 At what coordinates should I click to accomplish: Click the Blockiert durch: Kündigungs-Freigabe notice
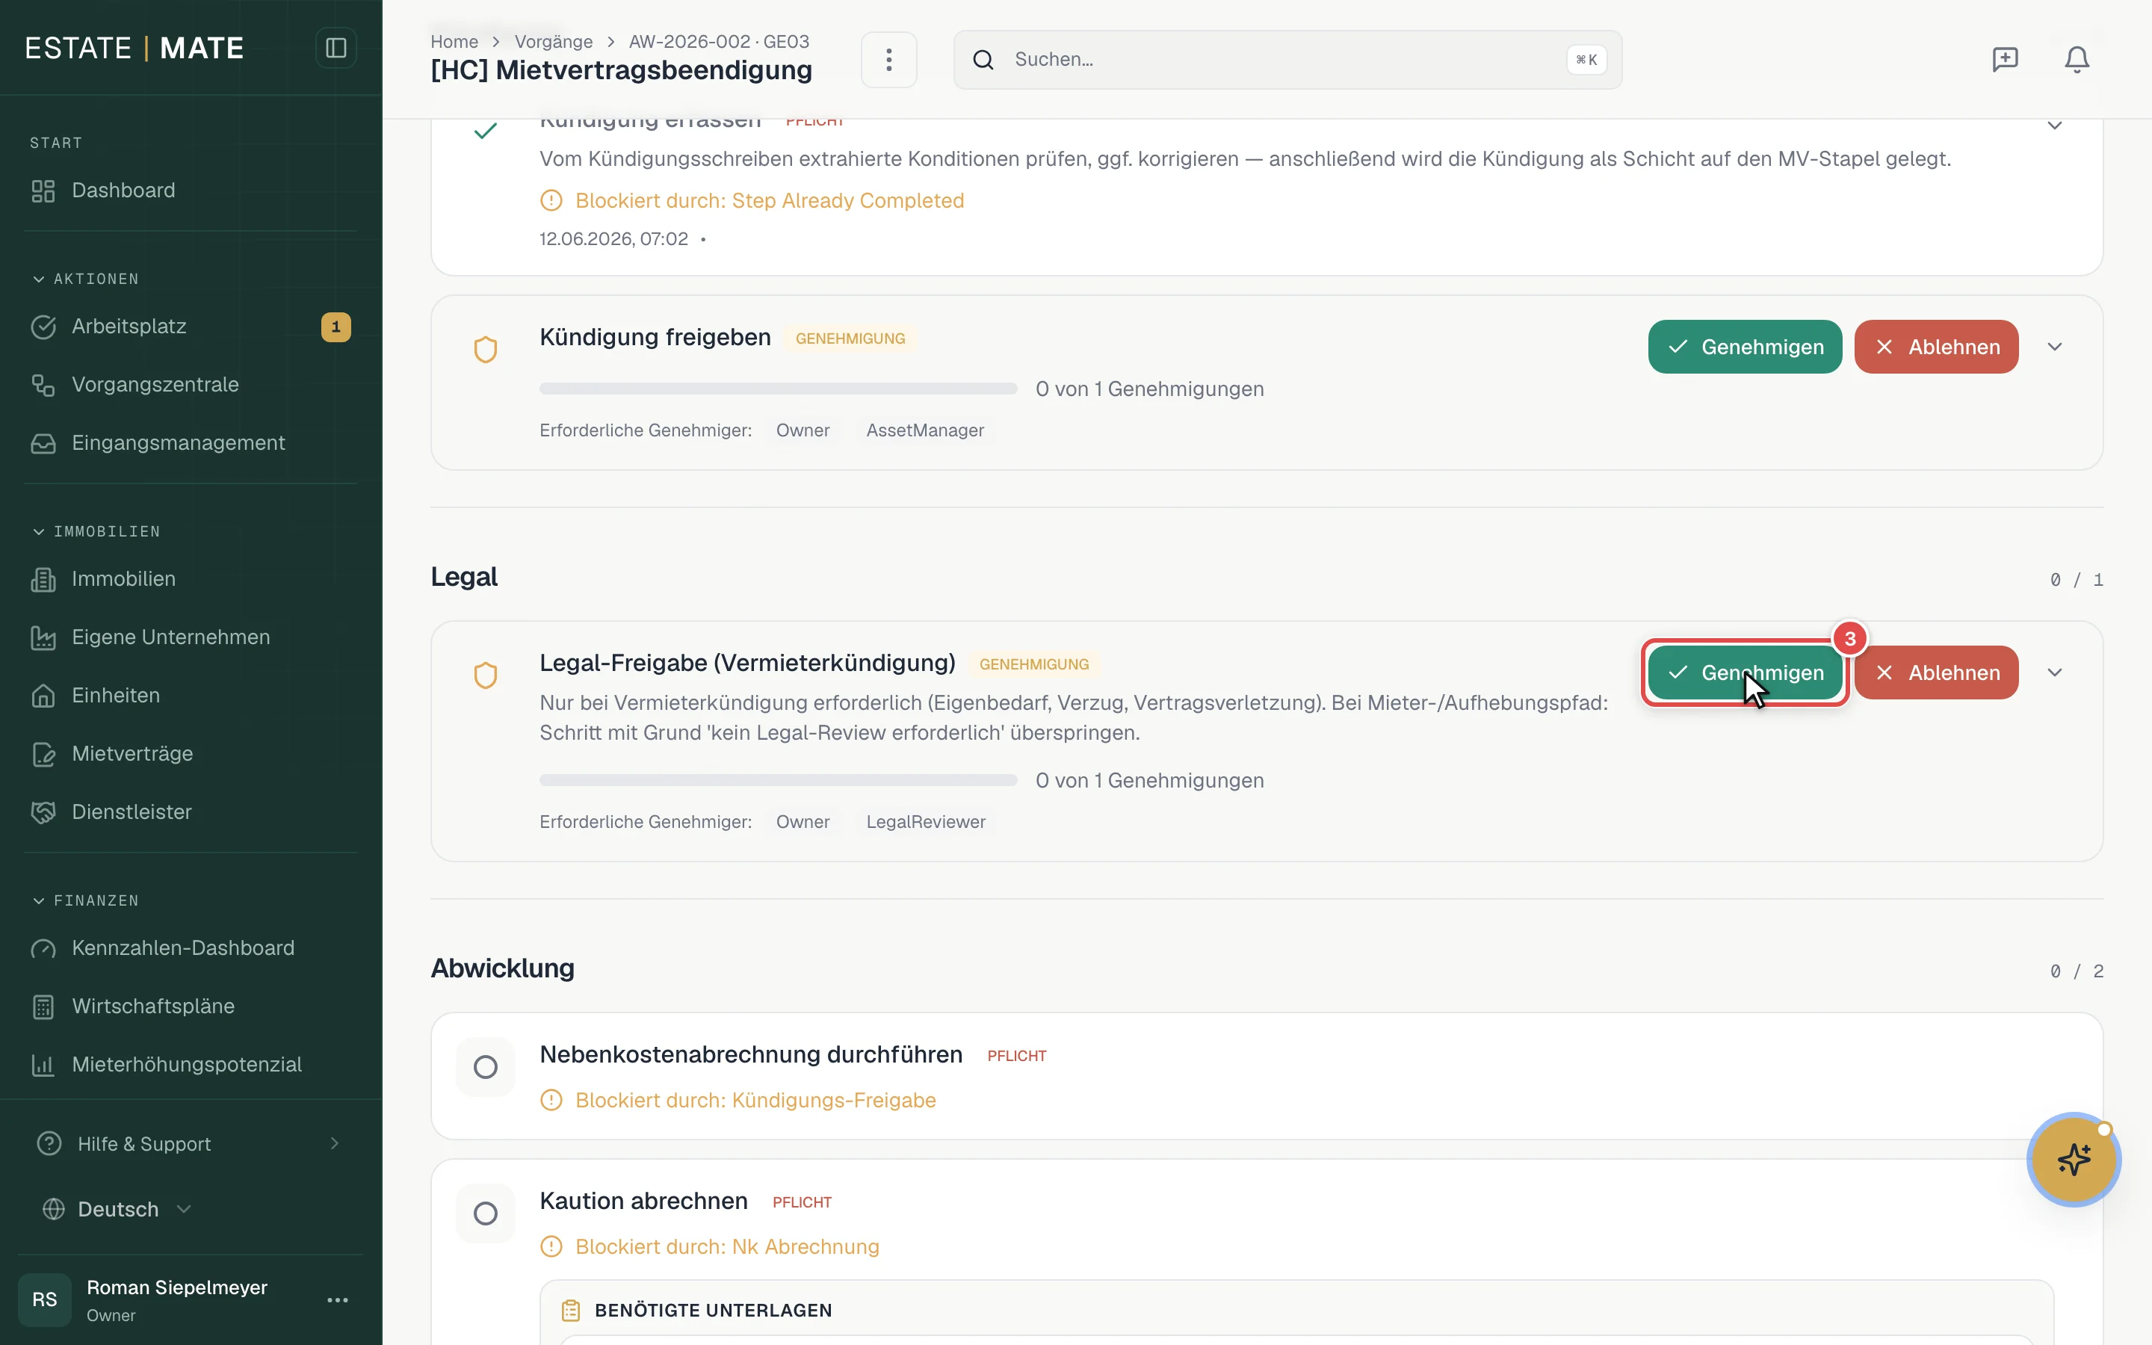click(738, 1101)
